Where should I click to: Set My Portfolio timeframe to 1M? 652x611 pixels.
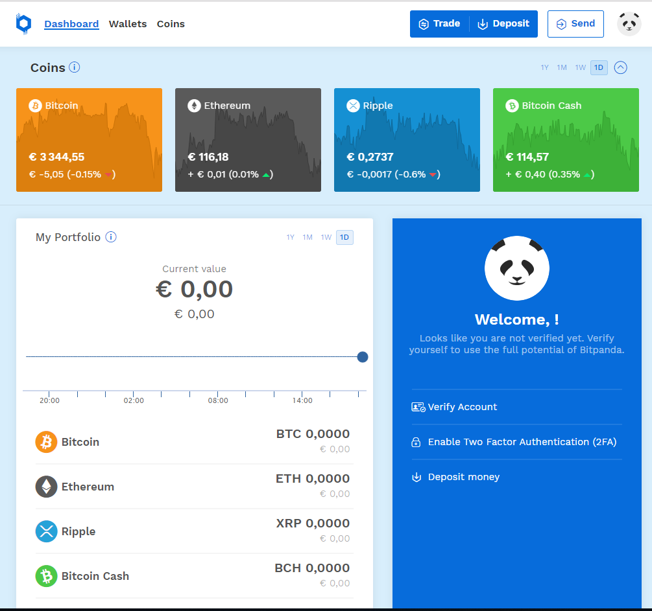click(307, 237)
